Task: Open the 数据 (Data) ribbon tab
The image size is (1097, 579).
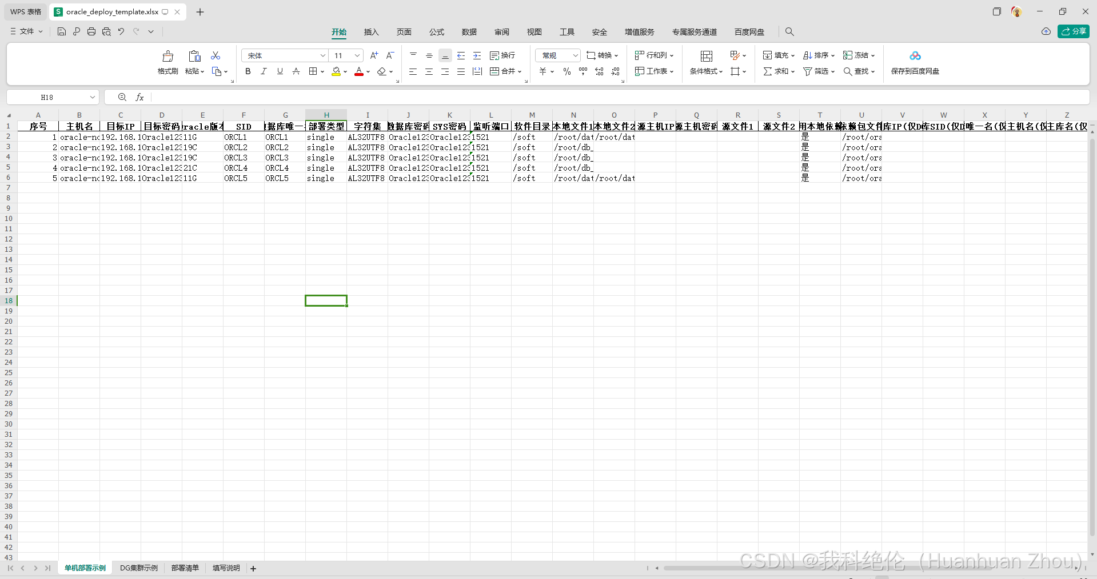Action: coord(469,32)
